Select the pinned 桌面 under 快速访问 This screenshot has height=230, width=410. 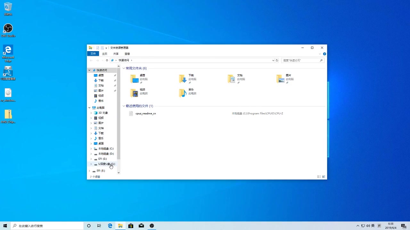coord(101,75)
